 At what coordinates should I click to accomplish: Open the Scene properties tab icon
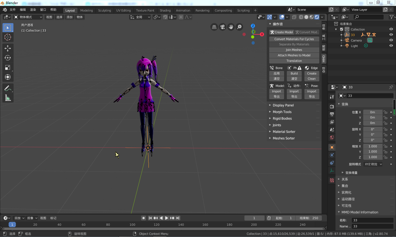pyautogui.click(x=332, y=129)
